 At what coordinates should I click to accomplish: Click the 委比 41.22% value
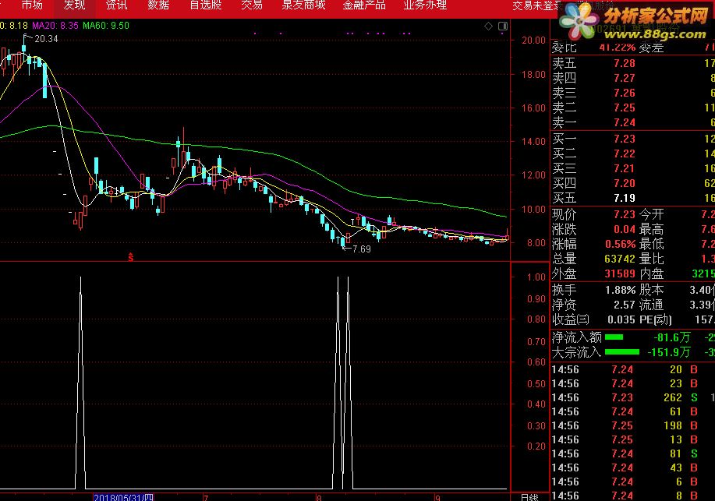click(618, 48)
